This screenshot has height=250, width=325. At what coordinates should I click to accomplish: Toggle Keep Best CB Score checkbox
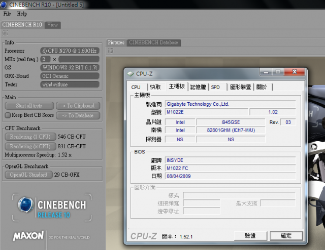coord(8,115)
